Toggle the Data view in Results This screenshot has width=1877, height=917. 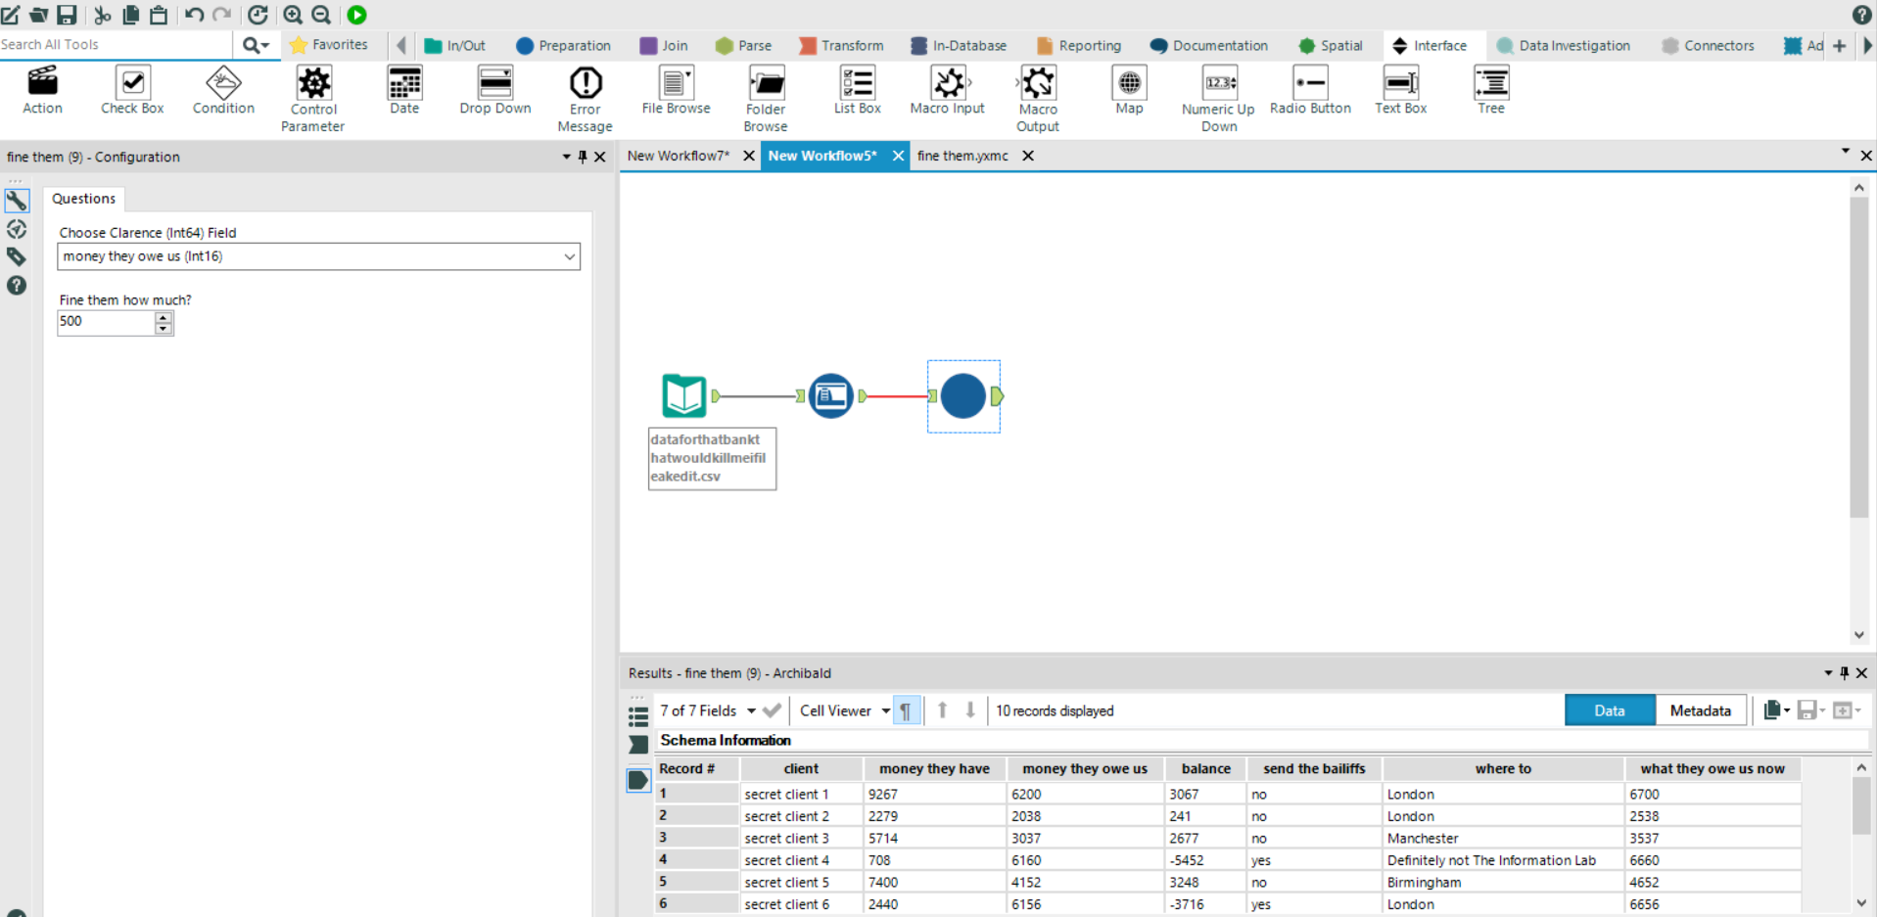point(1609,711)
